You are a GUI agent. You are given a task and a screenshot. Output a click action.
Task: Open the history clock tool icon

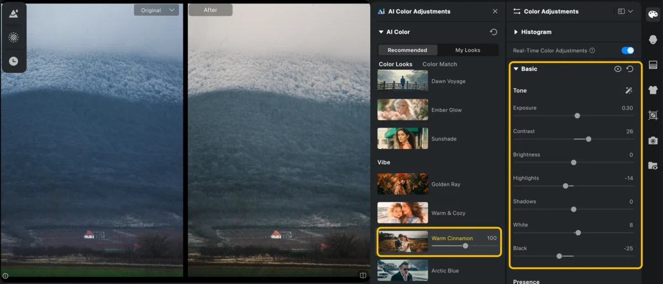tap(13, 61)
